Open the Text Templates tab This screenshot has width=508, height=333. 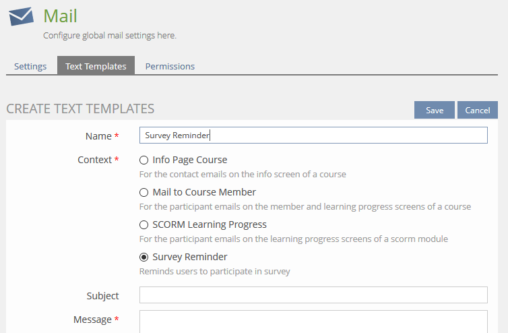96,66
